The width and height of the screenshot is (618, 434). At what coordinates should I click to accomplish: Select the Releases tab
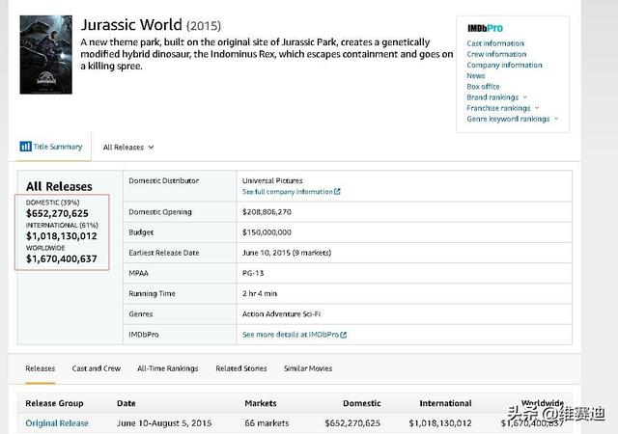click(41, 368)
